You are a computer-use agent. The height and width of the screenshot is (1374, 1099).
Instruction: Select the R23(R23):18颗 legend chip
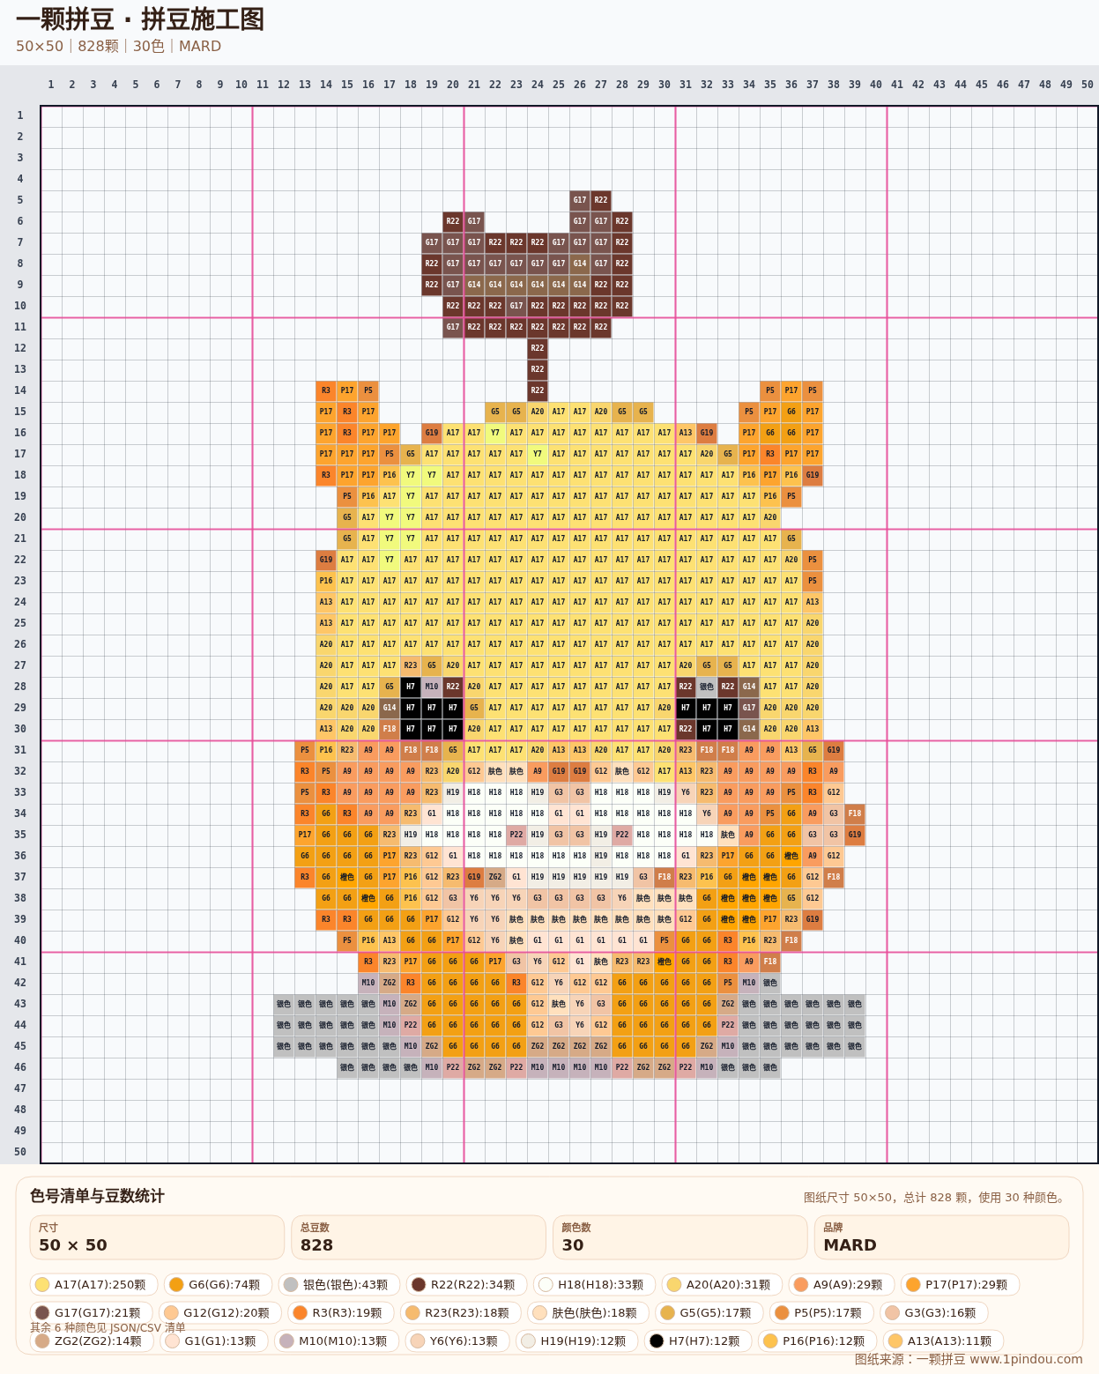coord(461,1312)
